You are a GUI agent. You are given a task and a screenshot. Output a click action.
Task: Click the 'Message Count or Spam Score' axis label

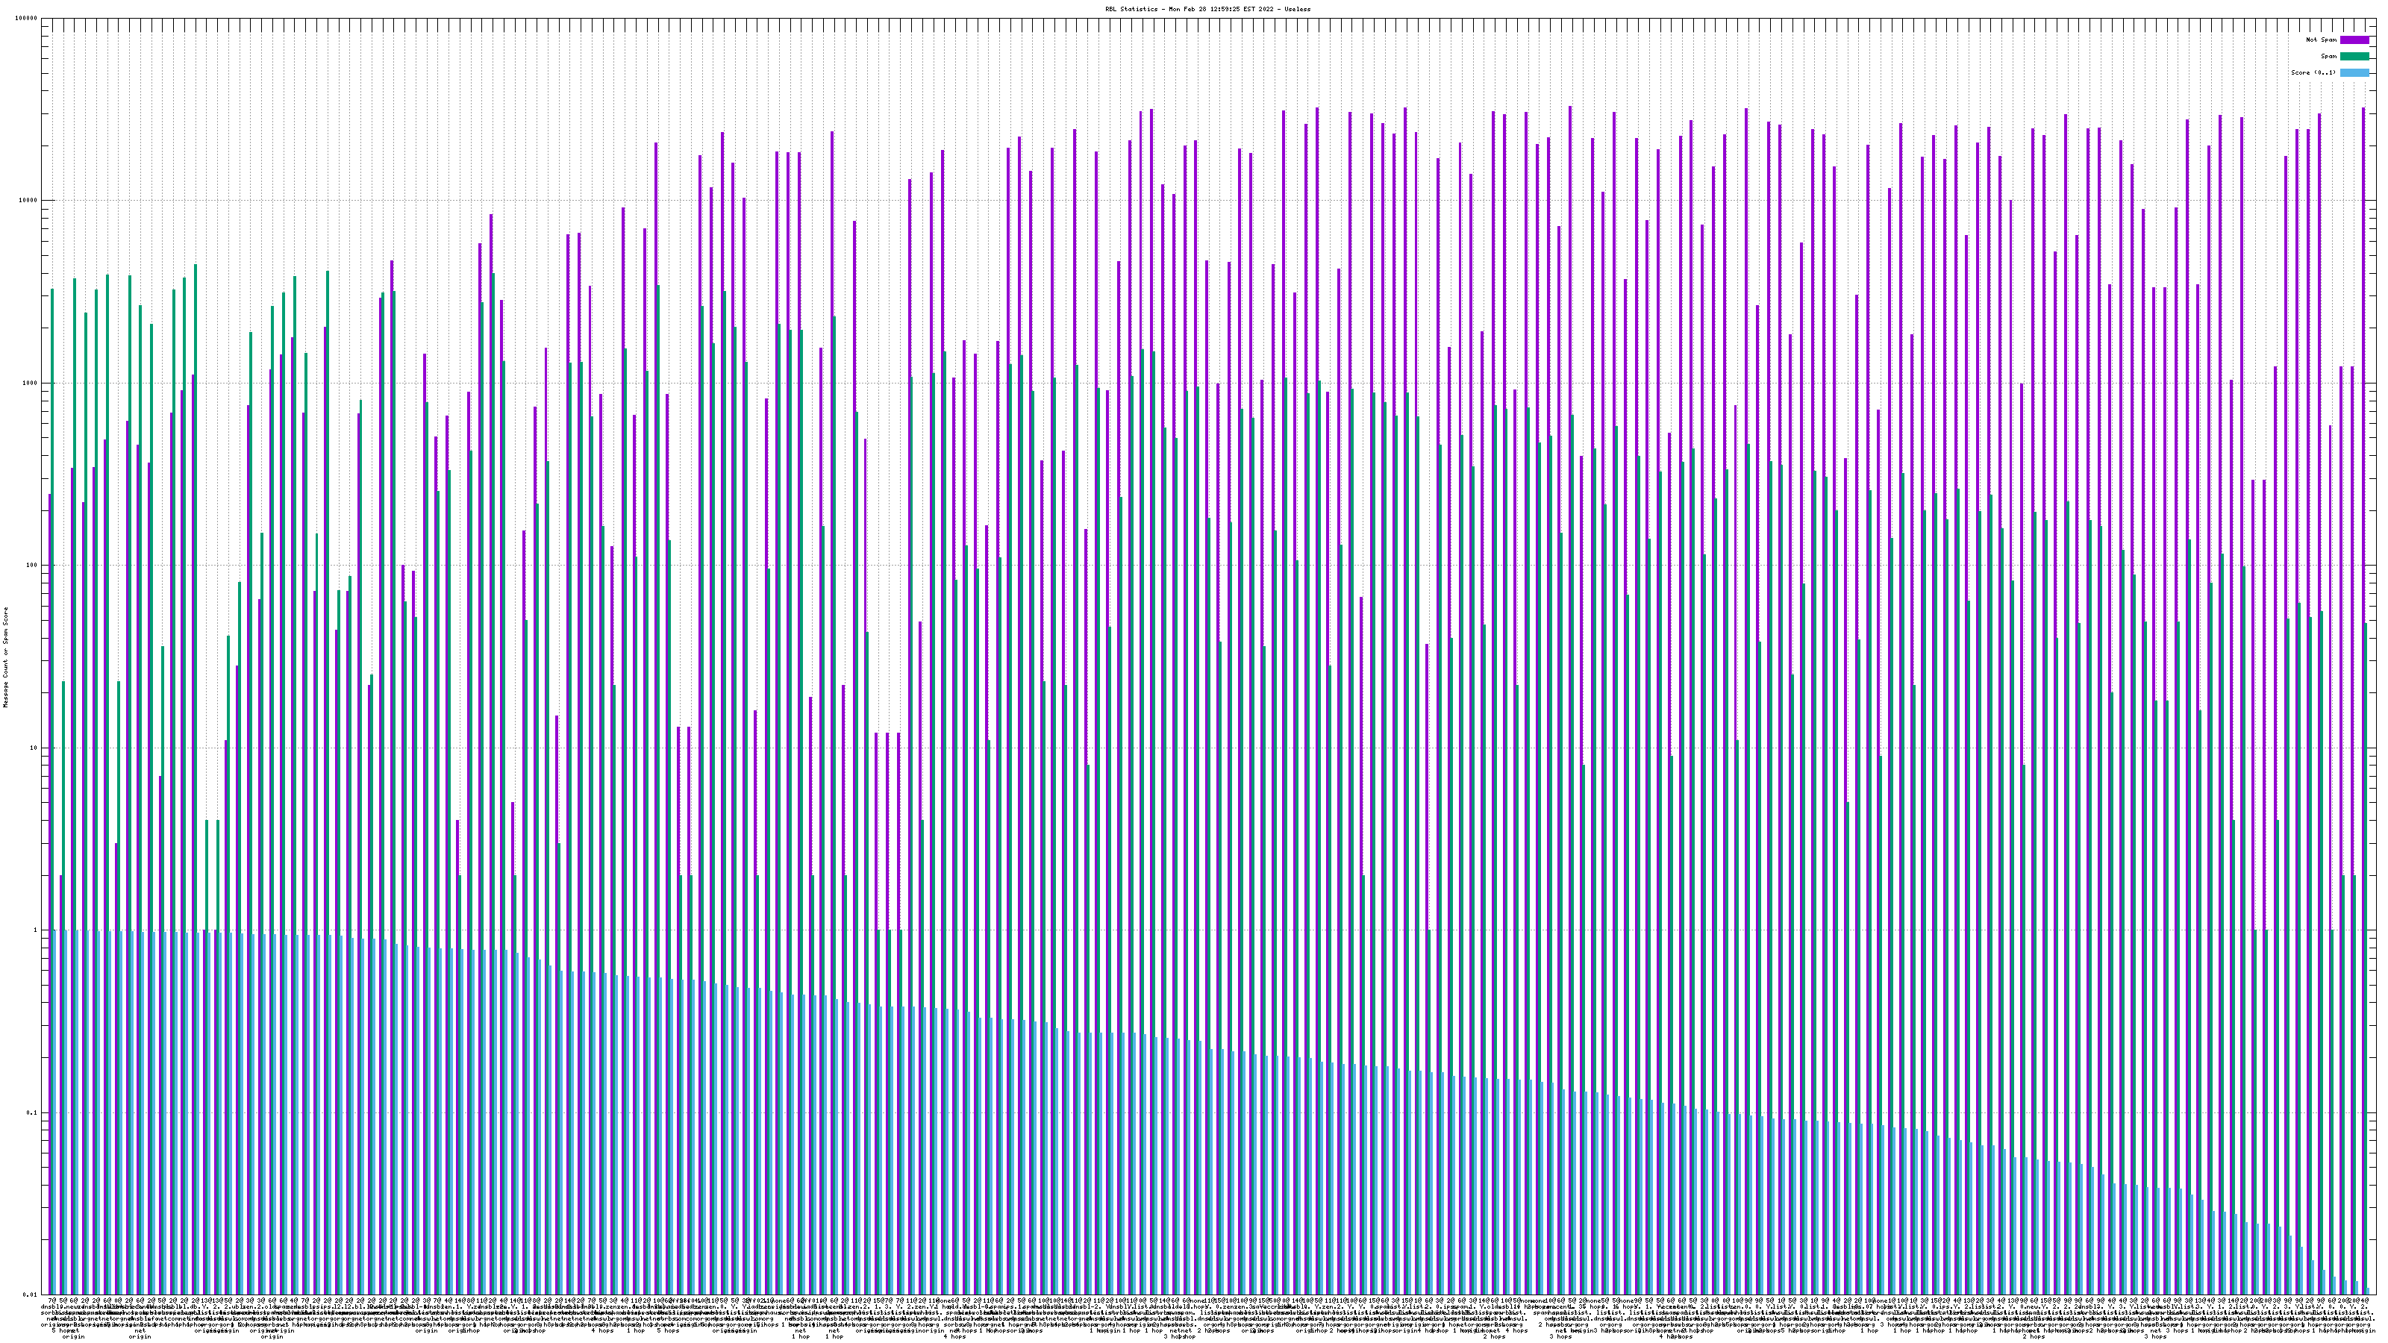pos(4,657)
